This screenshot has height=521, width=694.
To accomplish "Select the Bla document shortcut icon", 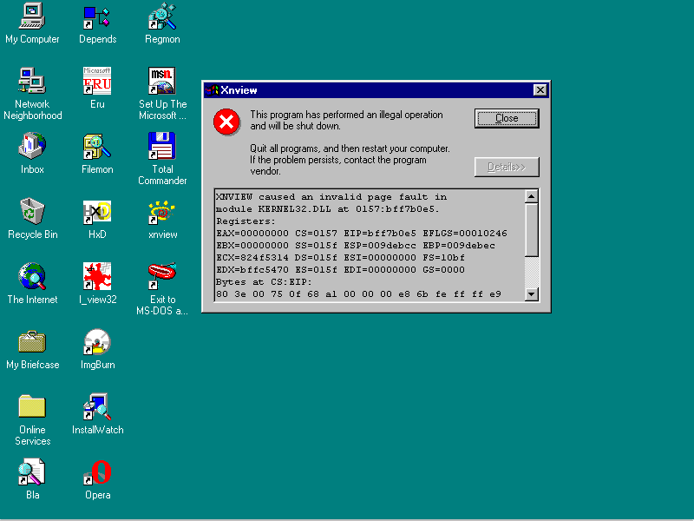I will [32, 472].
